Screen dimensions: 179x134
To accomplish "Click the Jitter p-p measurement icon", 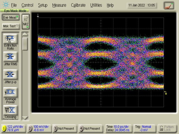I will (x=10, y=75).
